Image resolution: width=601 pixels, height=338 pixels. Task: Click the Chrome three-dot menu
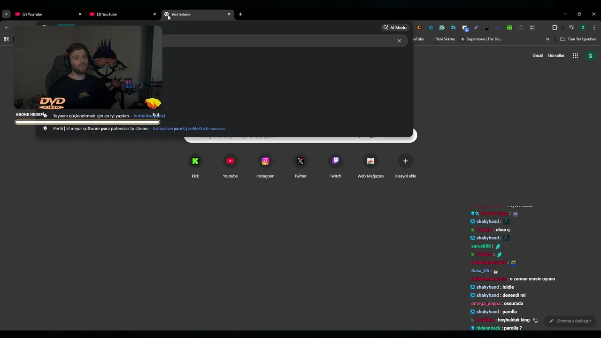tap(594, 27)
